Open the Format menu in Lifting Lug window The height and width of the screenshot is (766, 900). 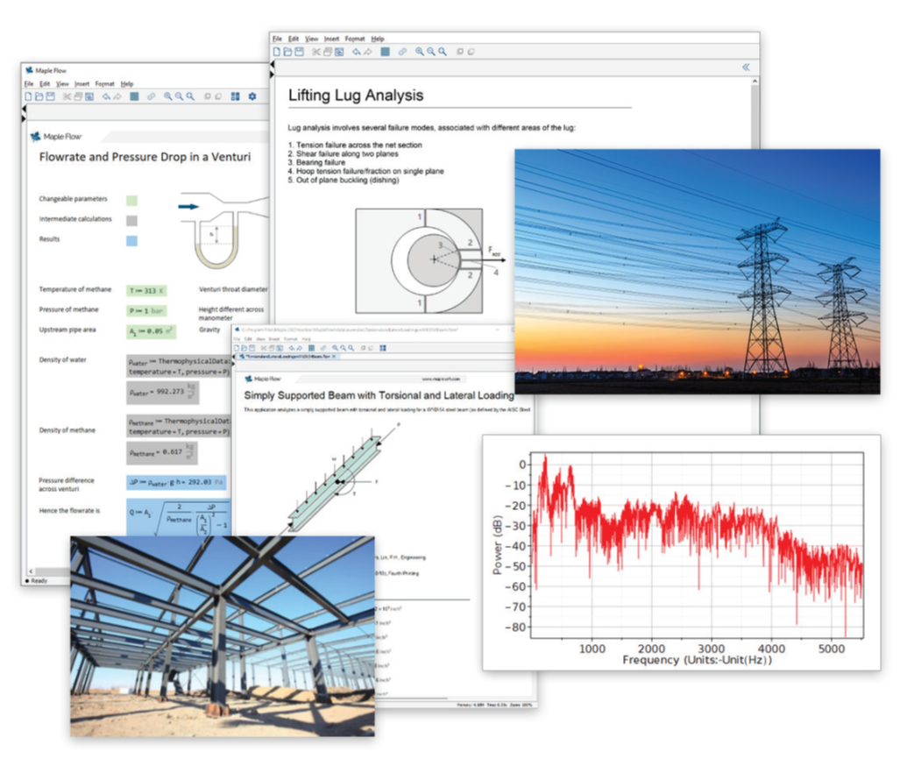click(x=354, y=39)
